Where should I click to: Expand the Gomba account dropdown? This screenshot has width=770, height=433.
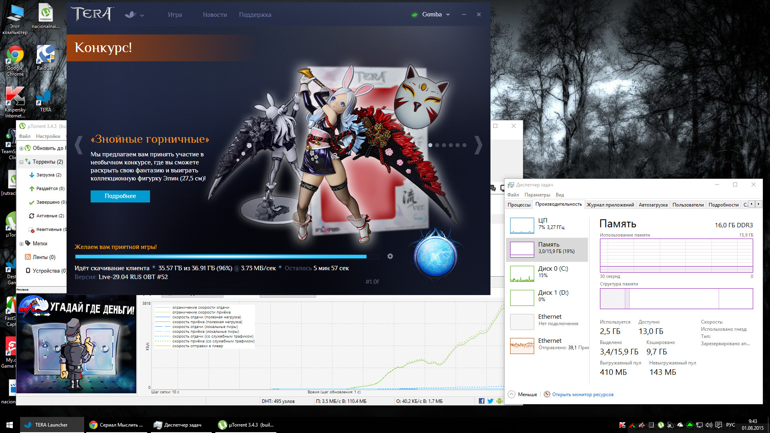448,15
